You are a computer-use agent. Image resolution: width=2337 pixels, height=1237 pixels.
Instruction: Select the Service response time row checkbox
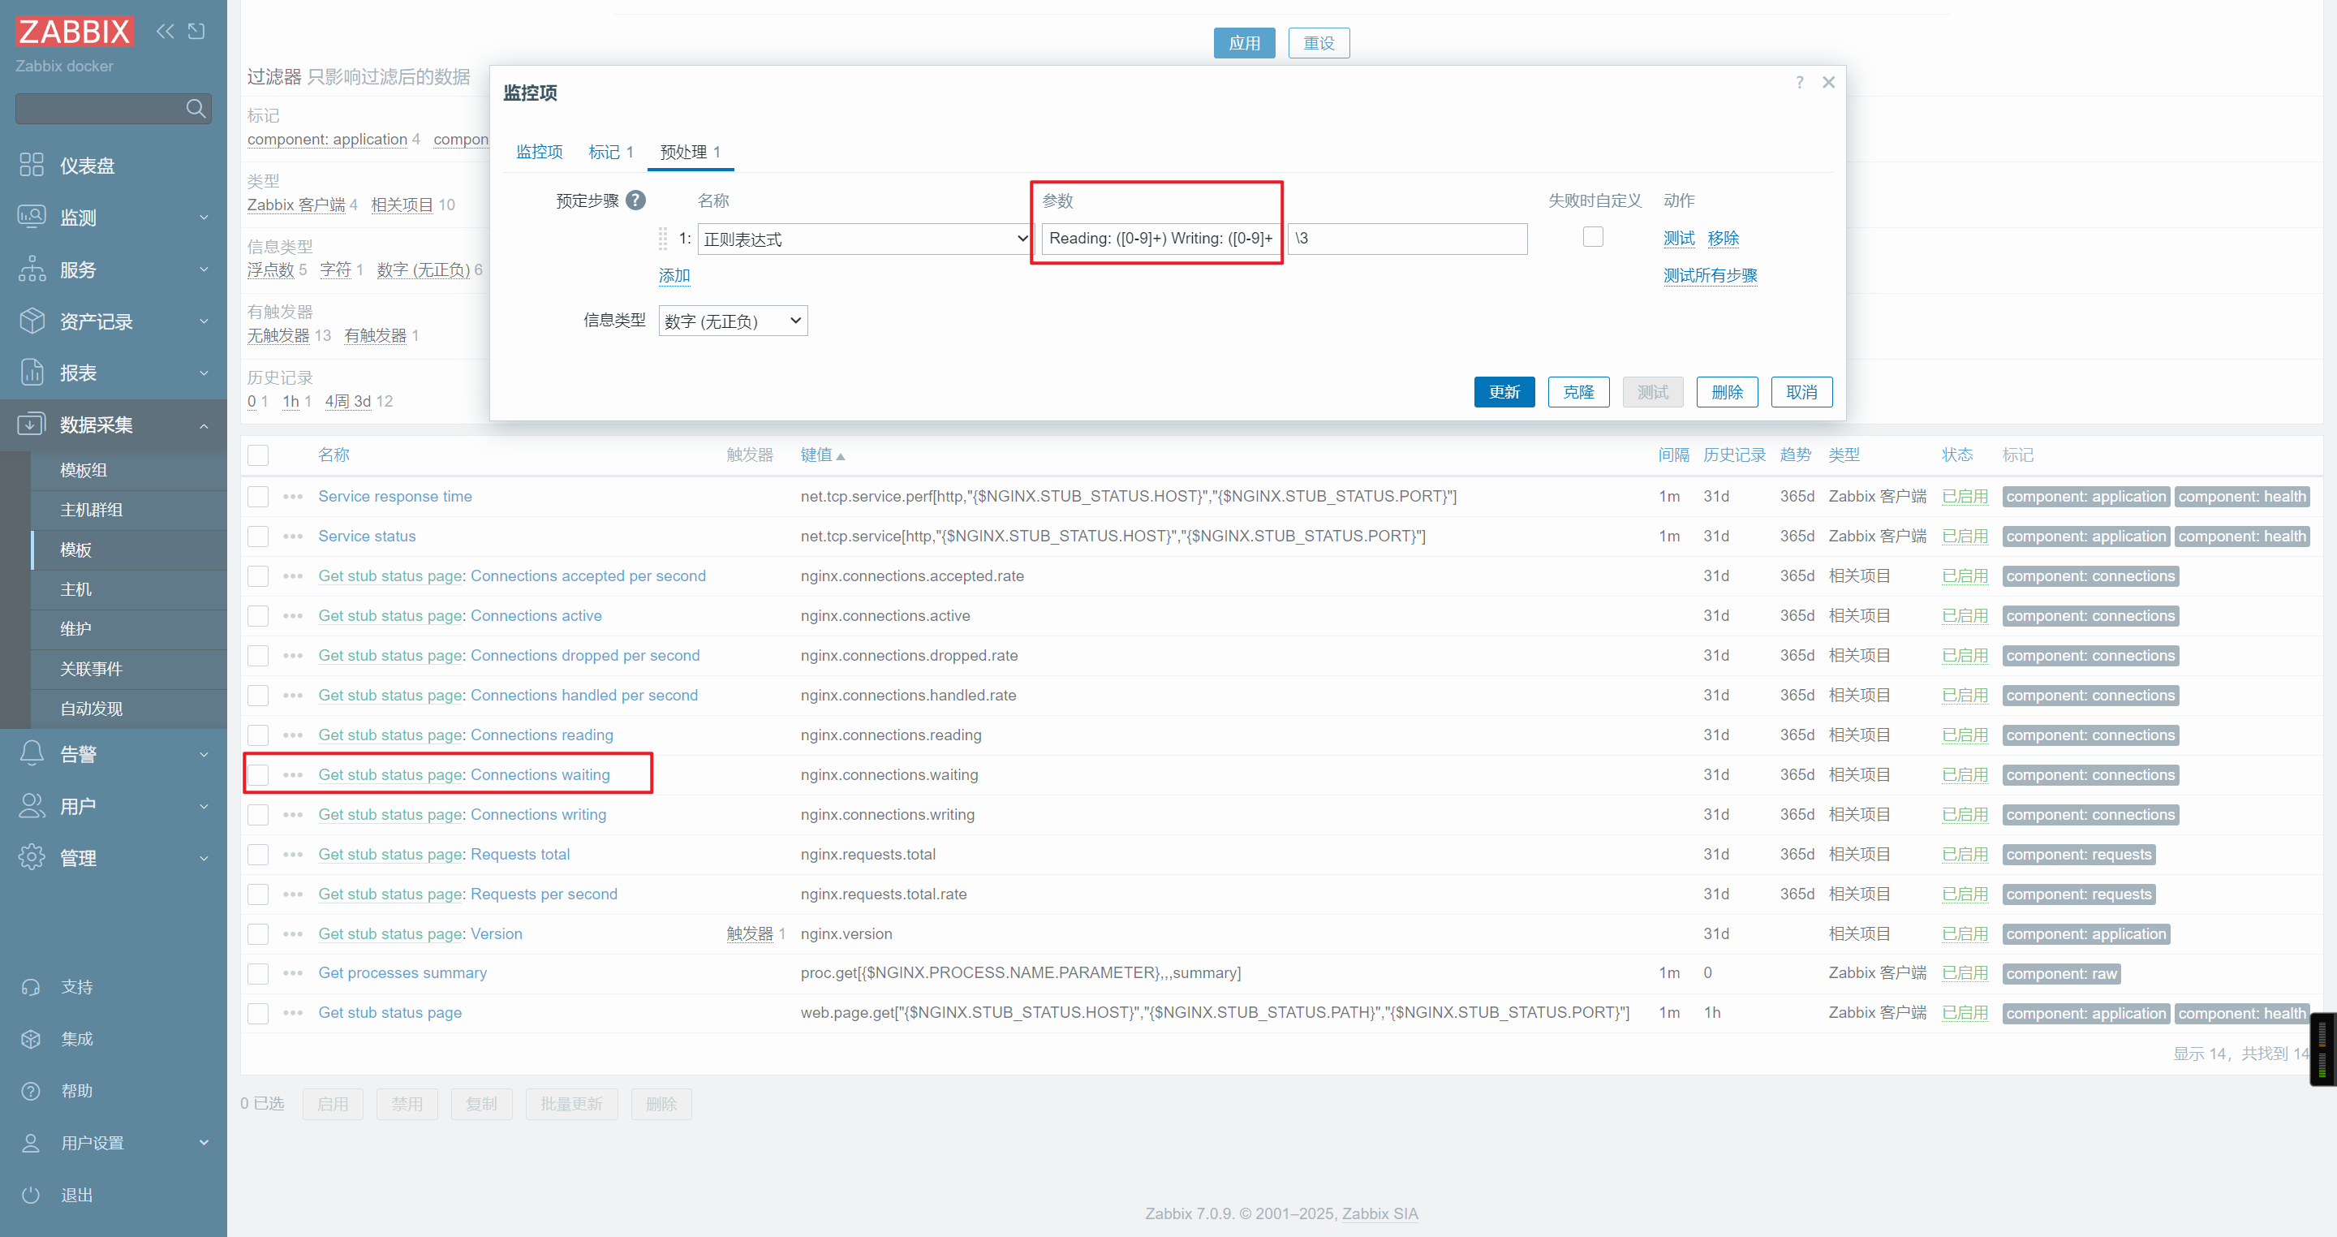tap(259, 497)
